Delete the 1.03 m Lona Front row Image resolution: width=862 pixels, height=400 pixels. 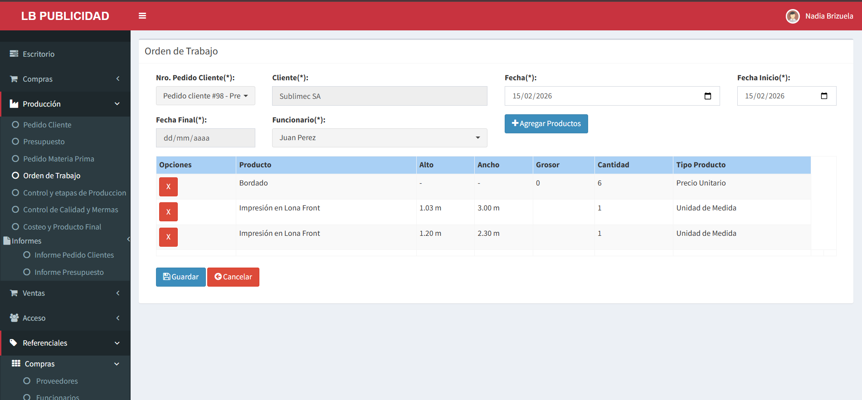pos(168,212)
